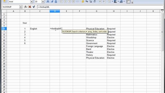Expand the Background Color dropdown arrow
Viewport: 165px width, 93px height.
coord(118,2)
